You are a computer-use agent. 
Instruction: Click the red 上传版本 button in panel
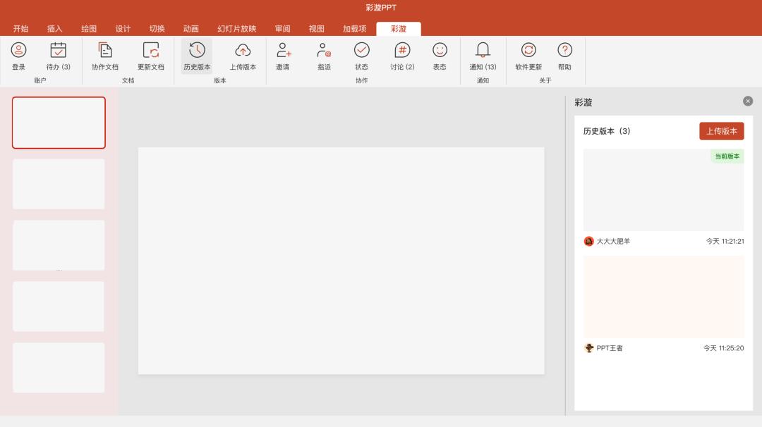pos(722,131)
